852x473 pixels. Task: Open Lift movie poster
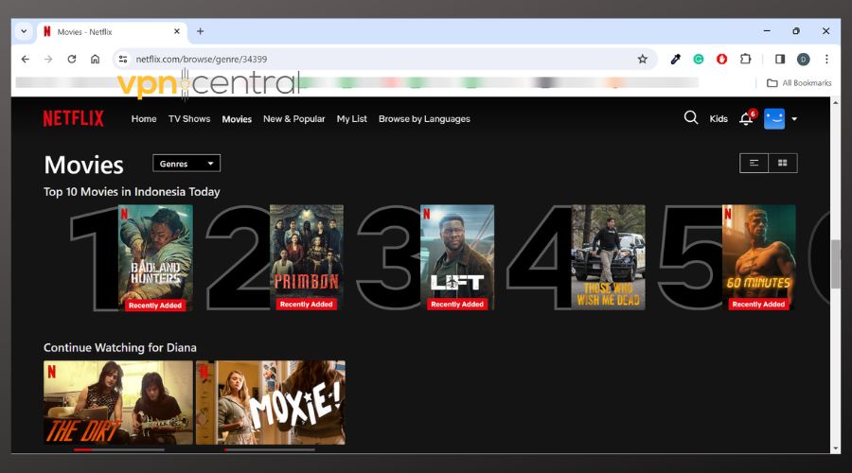click(x=457, y=257)
